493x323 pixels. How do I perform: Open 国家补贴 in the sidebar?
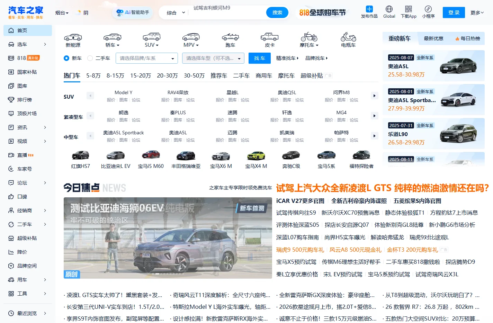(x=28, y=72)
